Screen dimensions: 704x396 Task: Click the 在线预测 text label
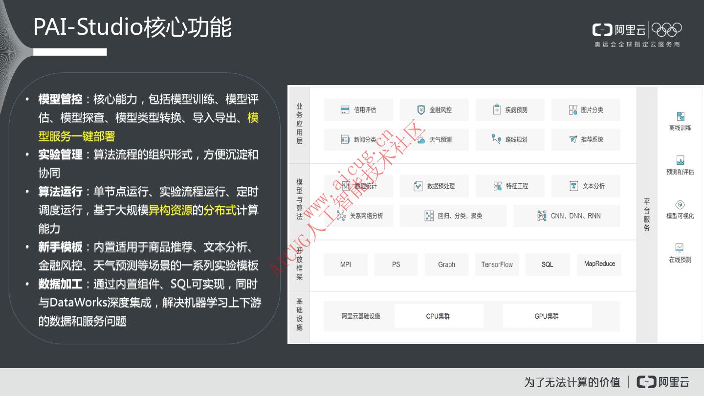pos(680,260)
